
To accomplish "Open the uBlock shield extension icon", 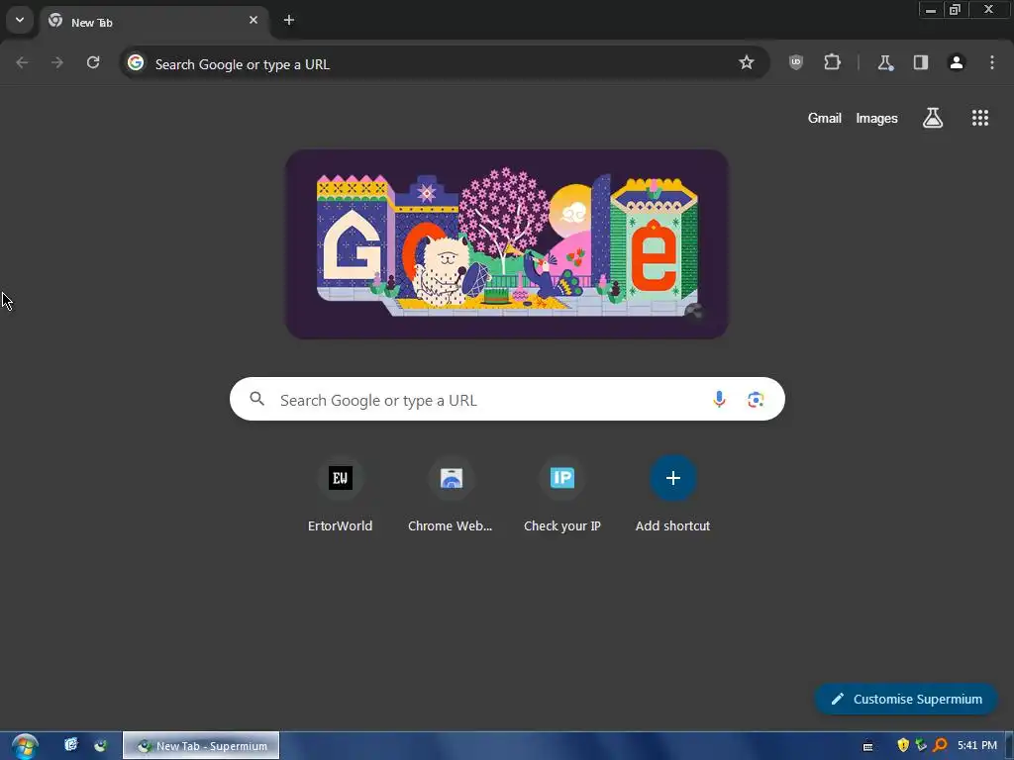I will pos(796,62).
